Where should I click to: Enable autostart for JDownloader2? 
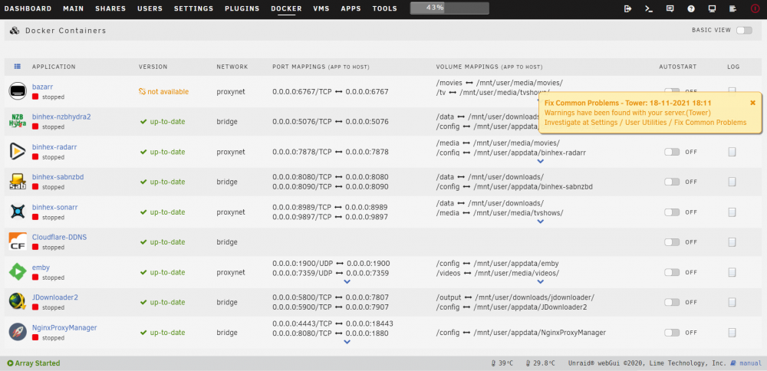click(672, 302)
